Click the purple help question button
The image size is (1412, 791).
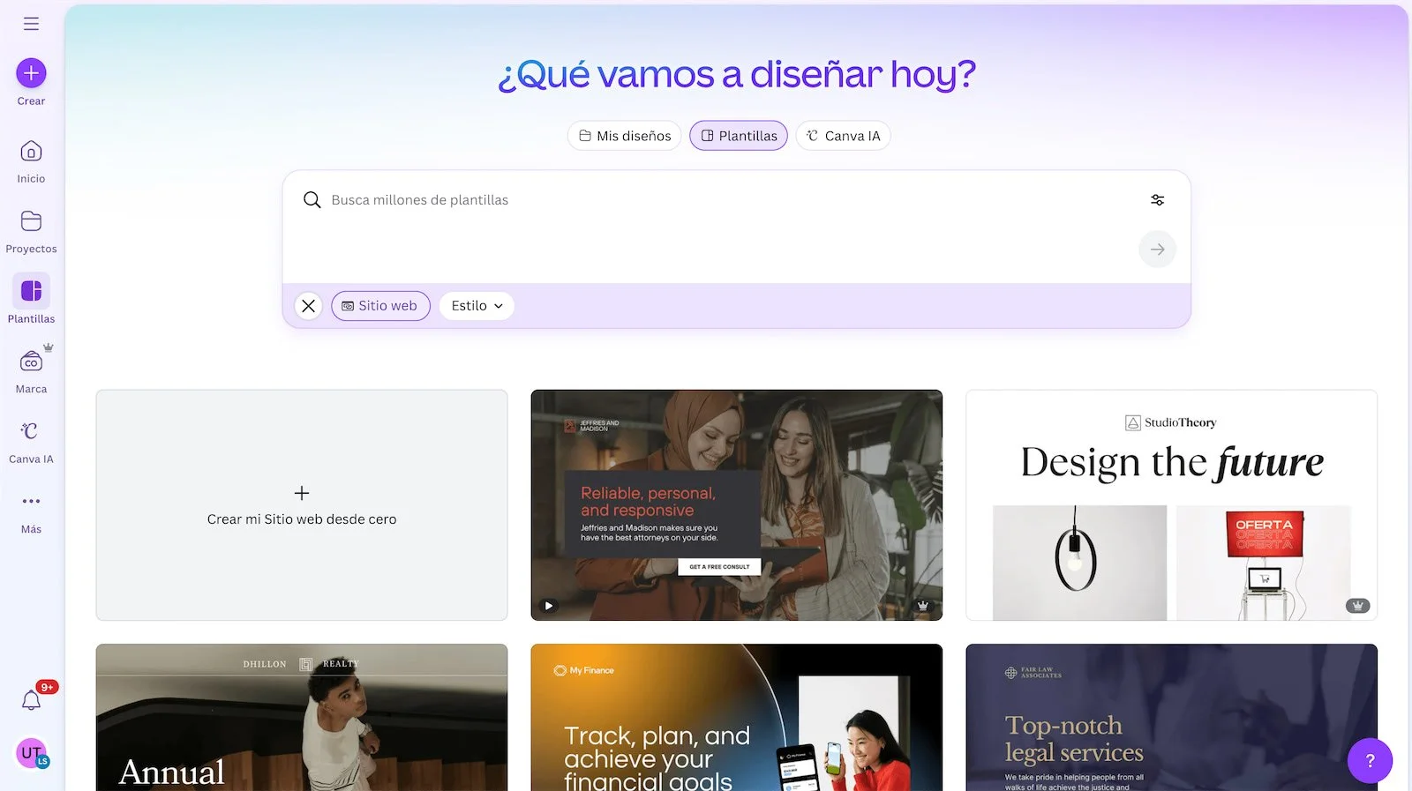click(1370, 760)
